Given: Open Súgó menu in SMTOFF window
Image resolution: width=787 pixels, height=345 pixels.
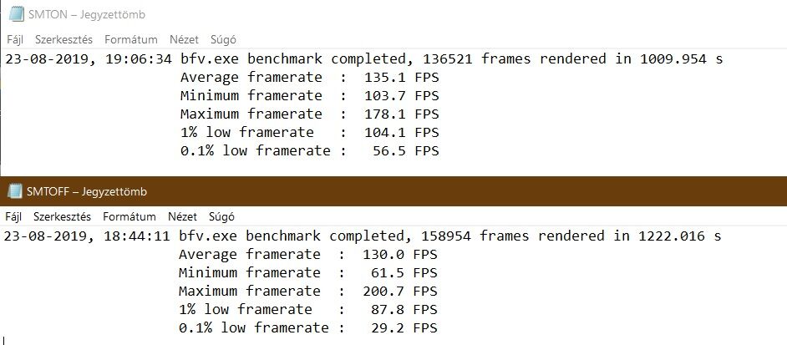Looking at the screenshot, I should click(x=222, y=217).
